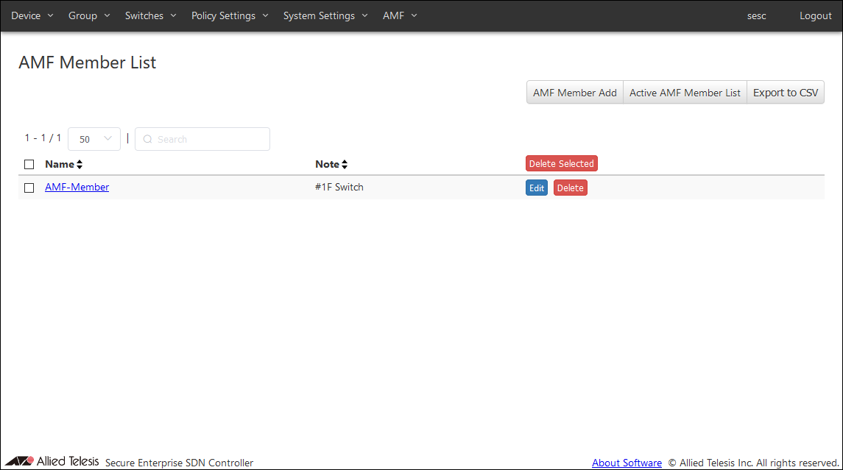Image resolution: width=843 pixels, height=470 pixels.
Task: Open the Switches menu
Action: click(150, 15)
